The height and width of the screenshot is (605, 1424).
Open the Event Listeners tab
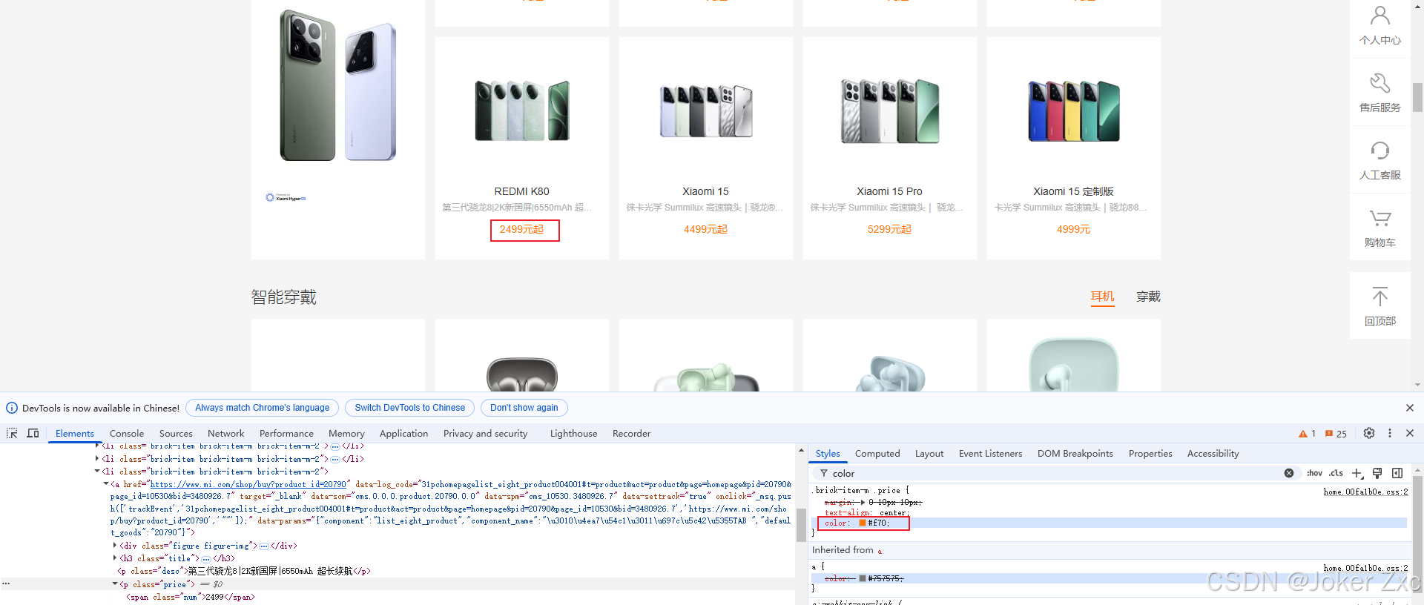990,454
